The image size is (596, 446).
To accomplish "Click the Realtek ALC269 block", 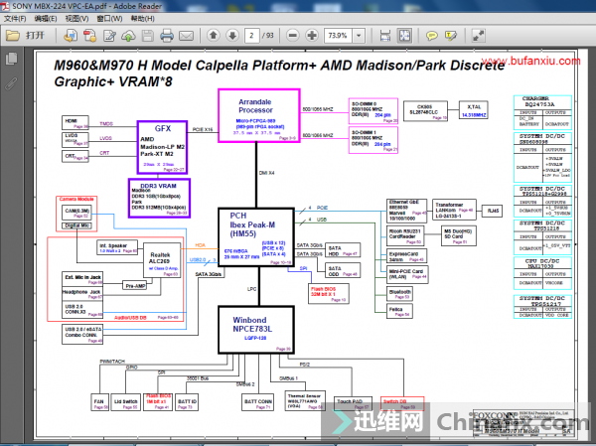I will 162,261.
